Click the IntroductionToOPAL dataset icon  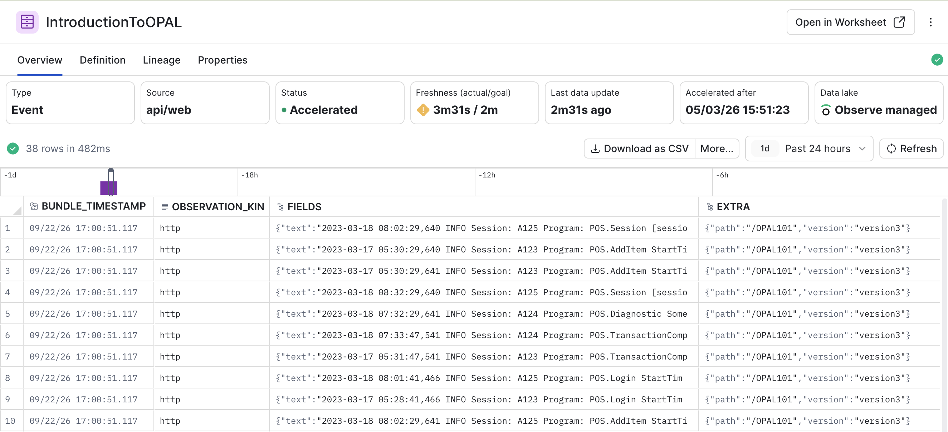tap(27, 22)
